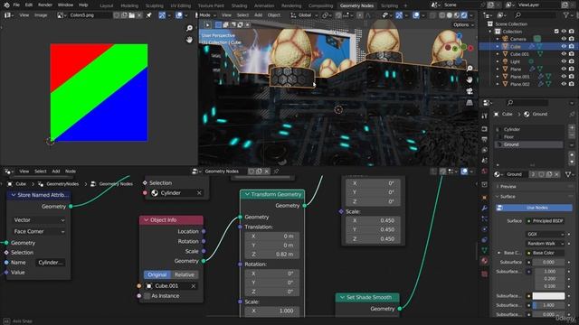The height and width of the screenshot is (325, 579).
Task: Open Modifier properties wrench tab
Action: (x=485, y=209)
